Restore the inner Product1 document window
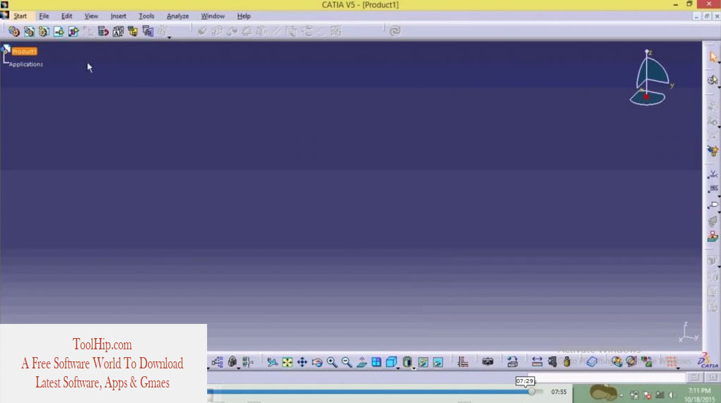This screenshot has width=721, height=403. coord(707,16)
